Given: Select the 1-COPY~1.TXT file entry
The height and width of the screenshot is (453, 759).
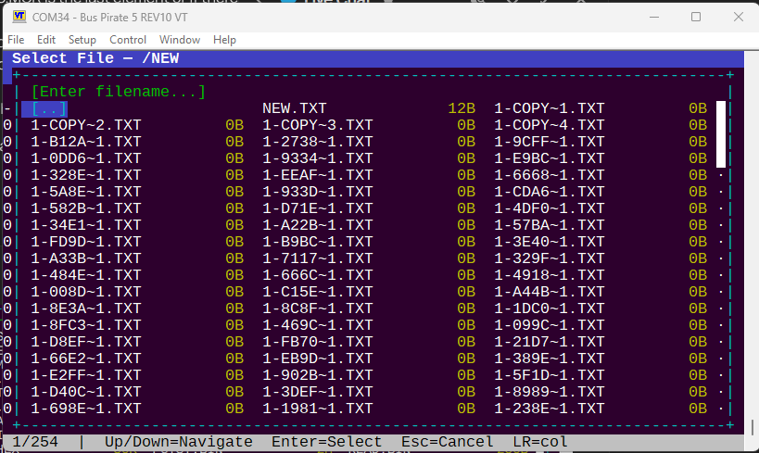Looking at the screenshot, I should [549, 108].
